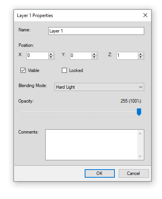Click the Hard Light dropdown arrow
162x199 pixels.
point(141,87)
